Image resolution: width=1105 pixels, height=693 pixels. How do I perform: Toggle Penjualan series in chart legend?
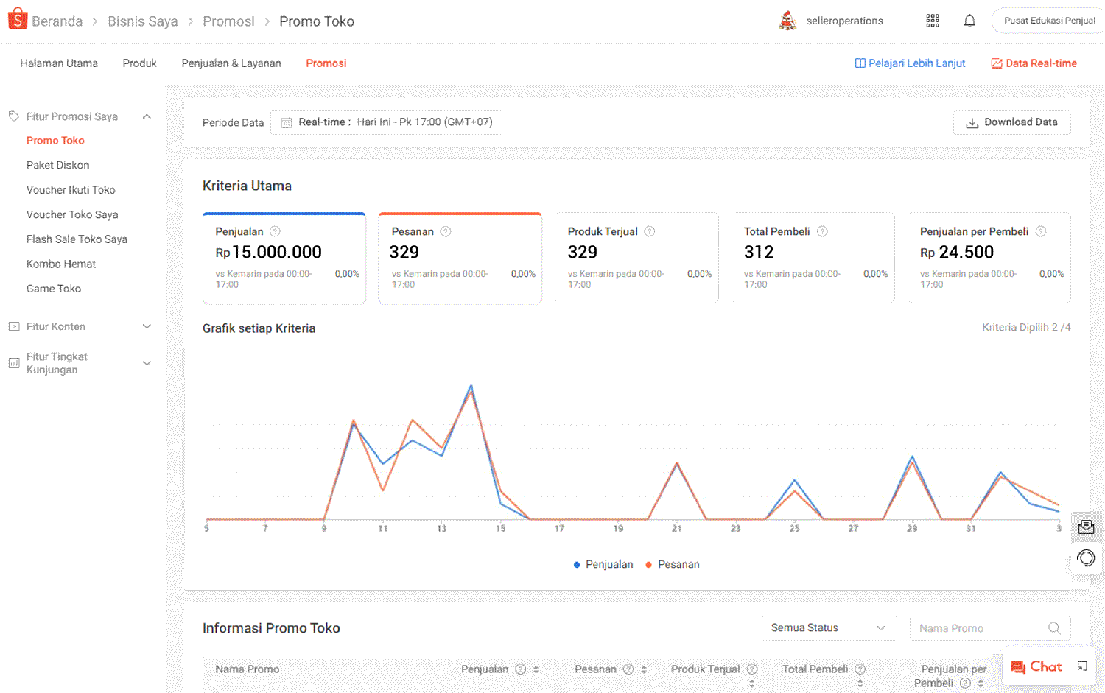[603, 565]
